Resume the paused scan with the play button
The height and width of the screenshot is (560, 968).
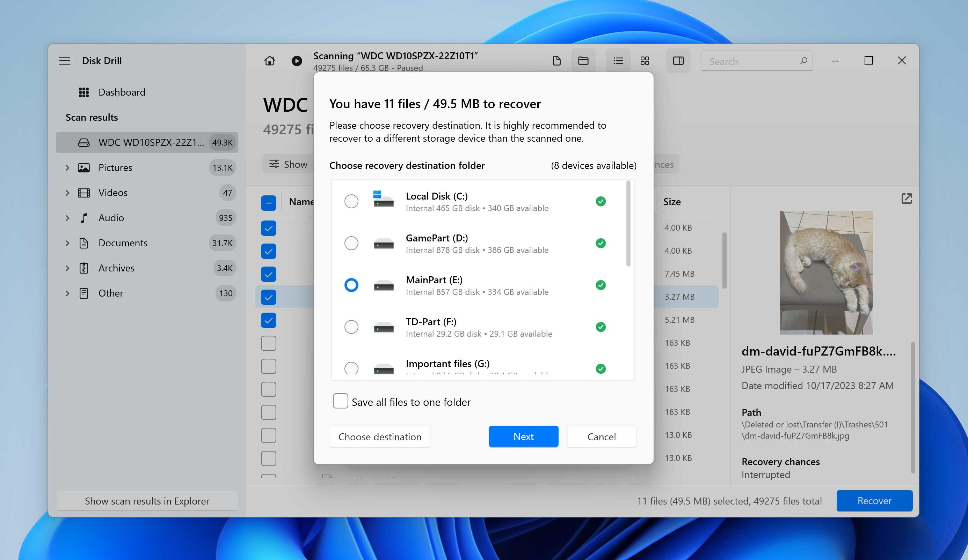[296, 61]
